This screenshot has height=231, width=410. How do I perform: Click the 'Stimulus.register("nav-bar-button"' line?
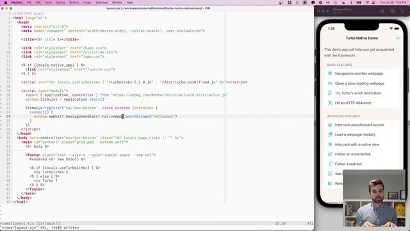tap(92, 108)
